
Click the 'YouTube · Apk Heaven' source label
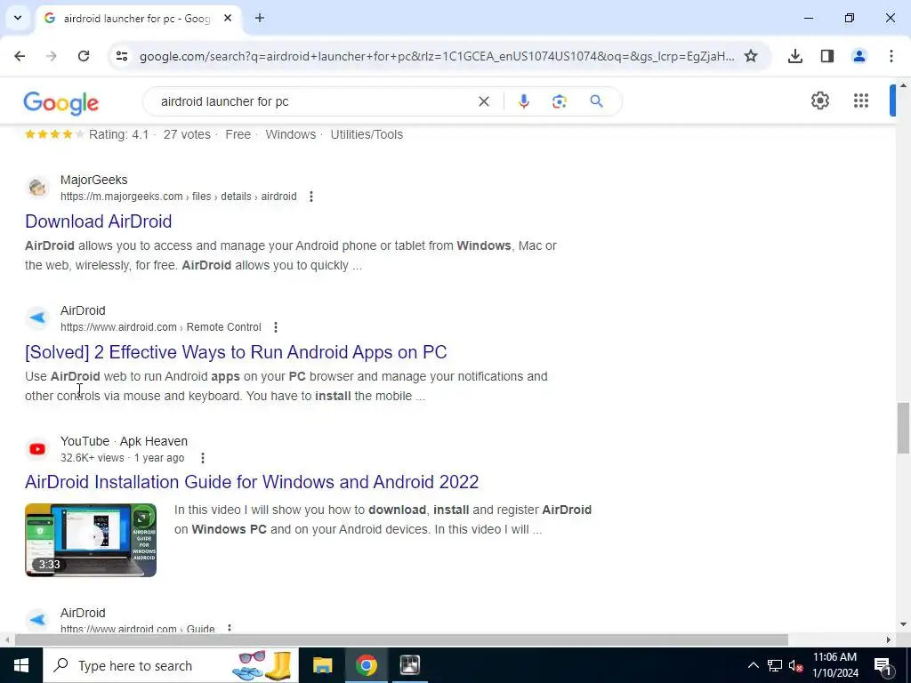coord(124,441)
